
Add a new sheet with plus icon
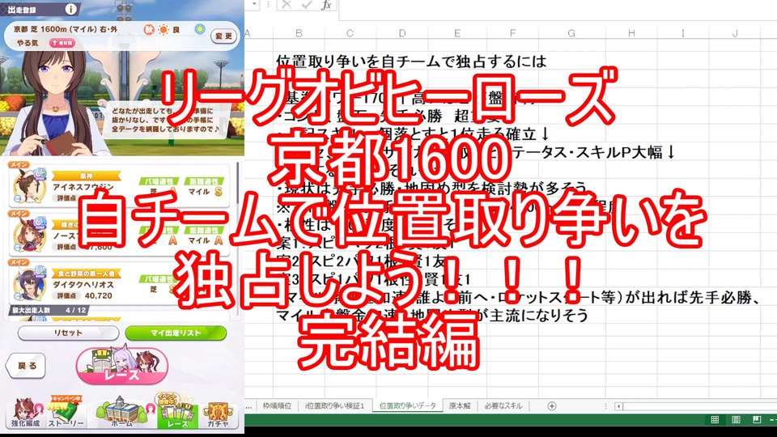click(x=551, y=406)
